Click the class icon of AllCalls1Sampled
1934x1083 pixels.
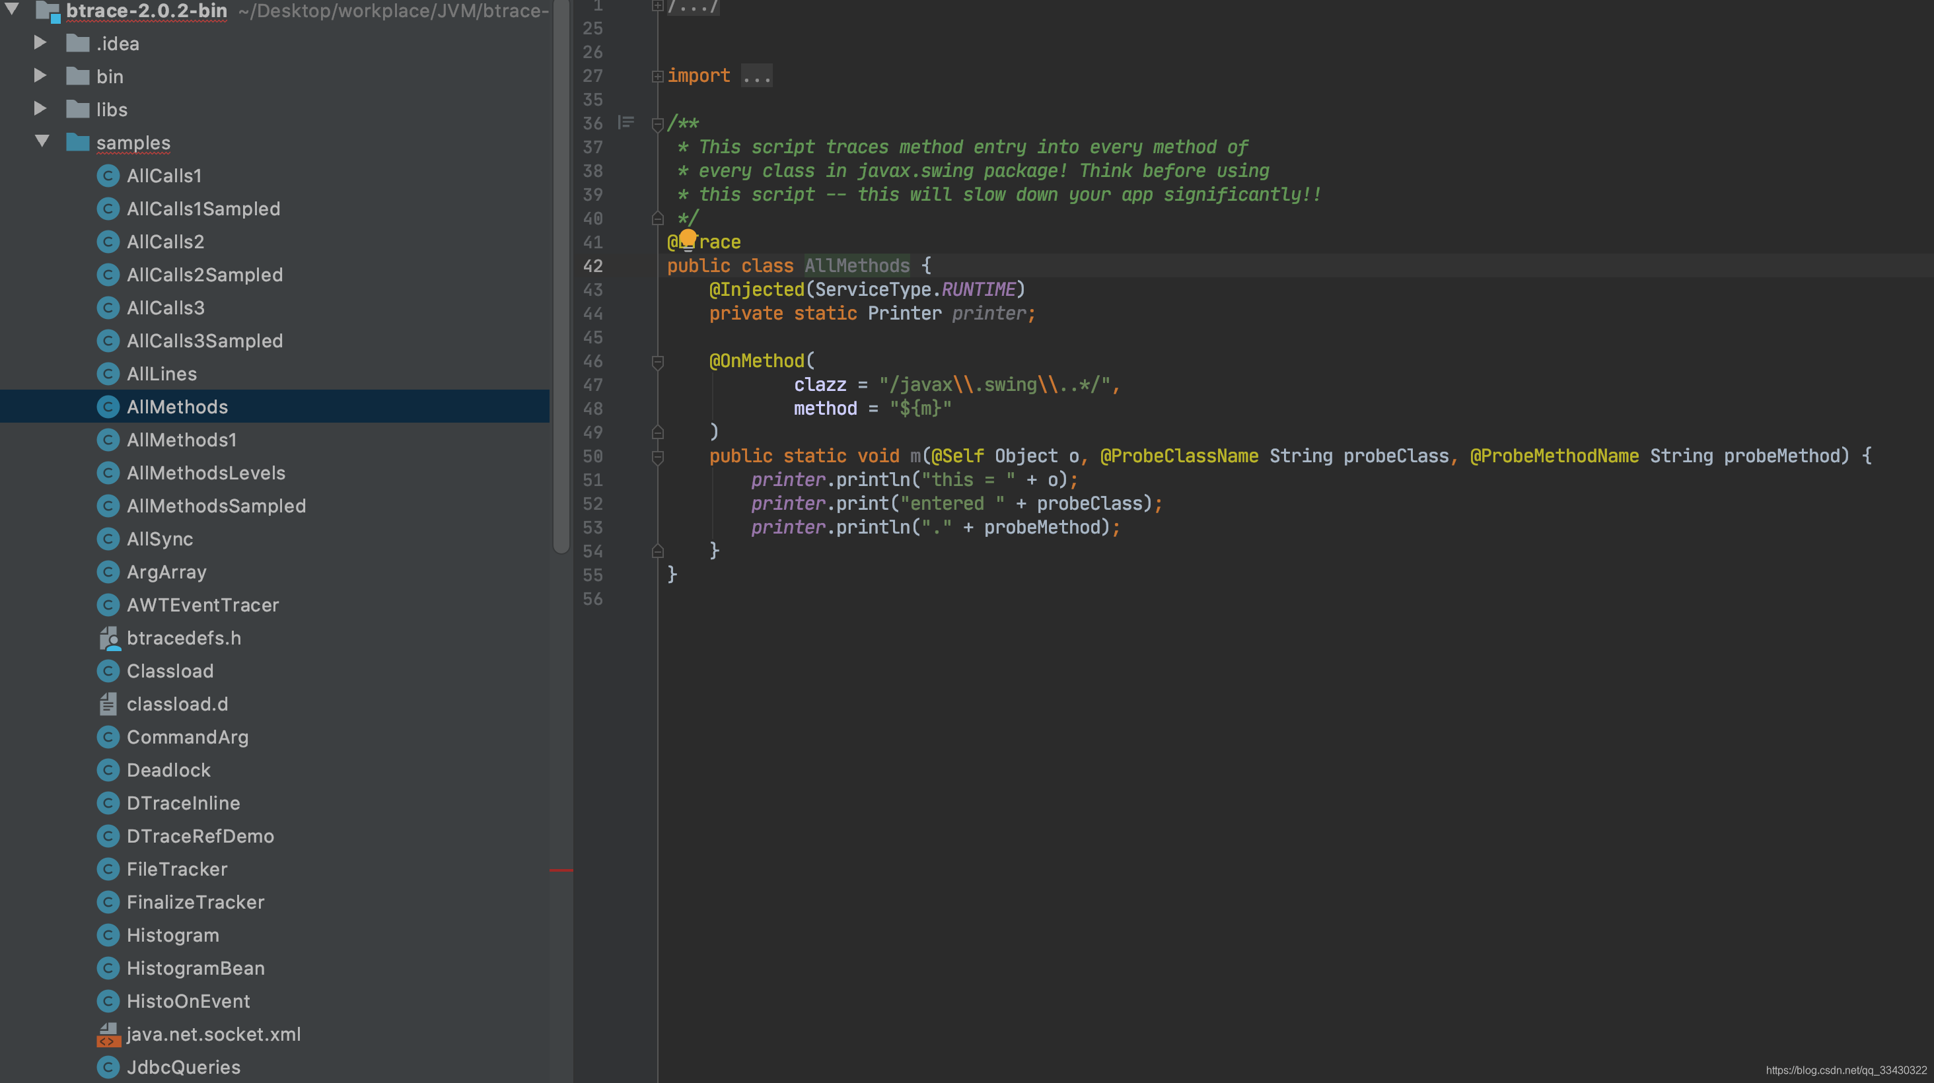coord(108,209)
